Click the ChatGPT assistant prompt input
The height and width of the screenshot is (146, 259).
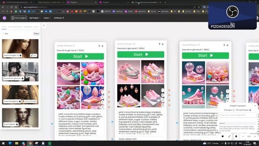point(238,115)
